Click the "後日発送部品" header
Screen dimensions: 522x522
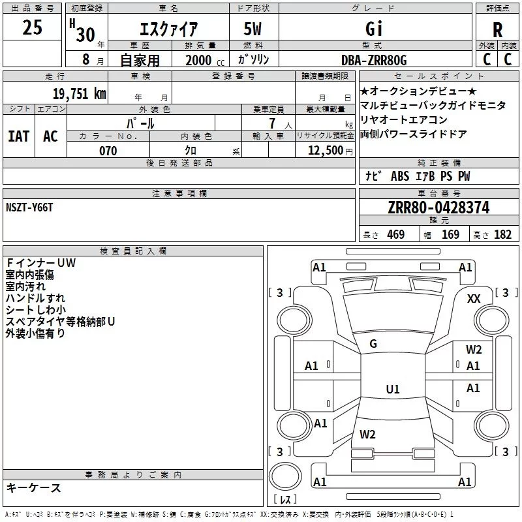pyautogui.click(x=179, y=162)
